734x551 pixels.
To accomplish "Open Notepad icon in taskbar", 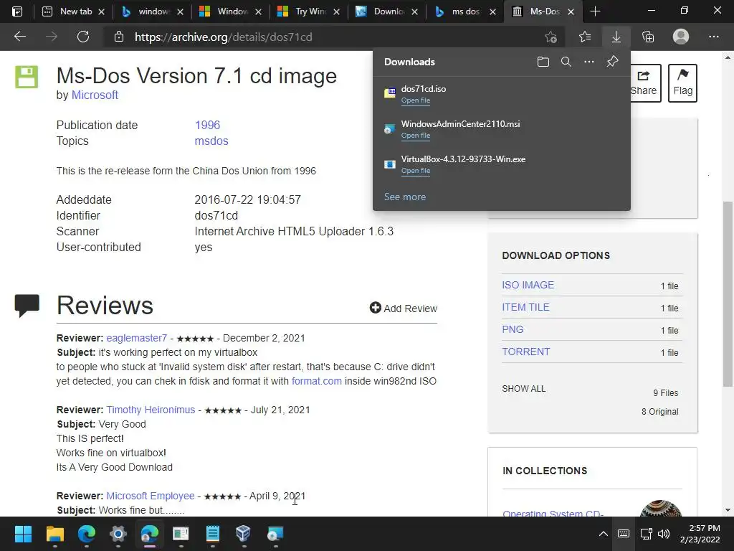I will click(212, 534).
